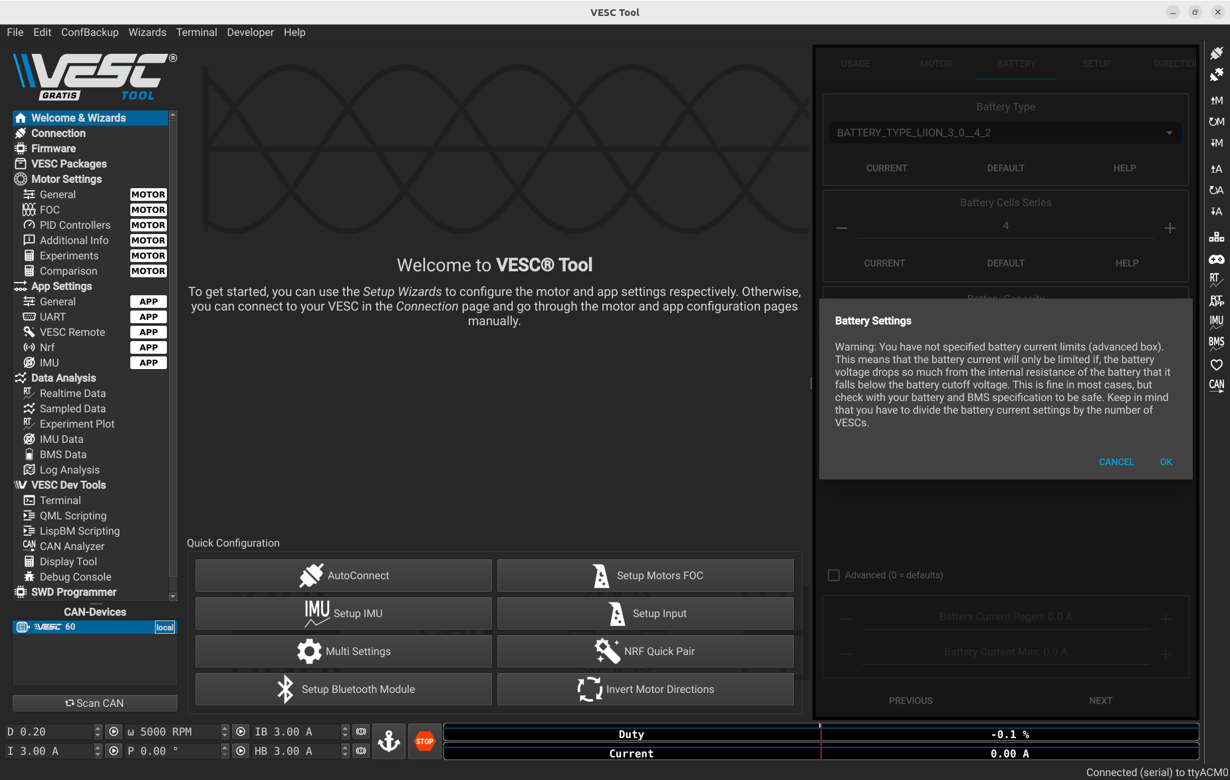Click the Setup IMU button
This screenshot has height=780, width=1230.
click(x=344, y=613)
